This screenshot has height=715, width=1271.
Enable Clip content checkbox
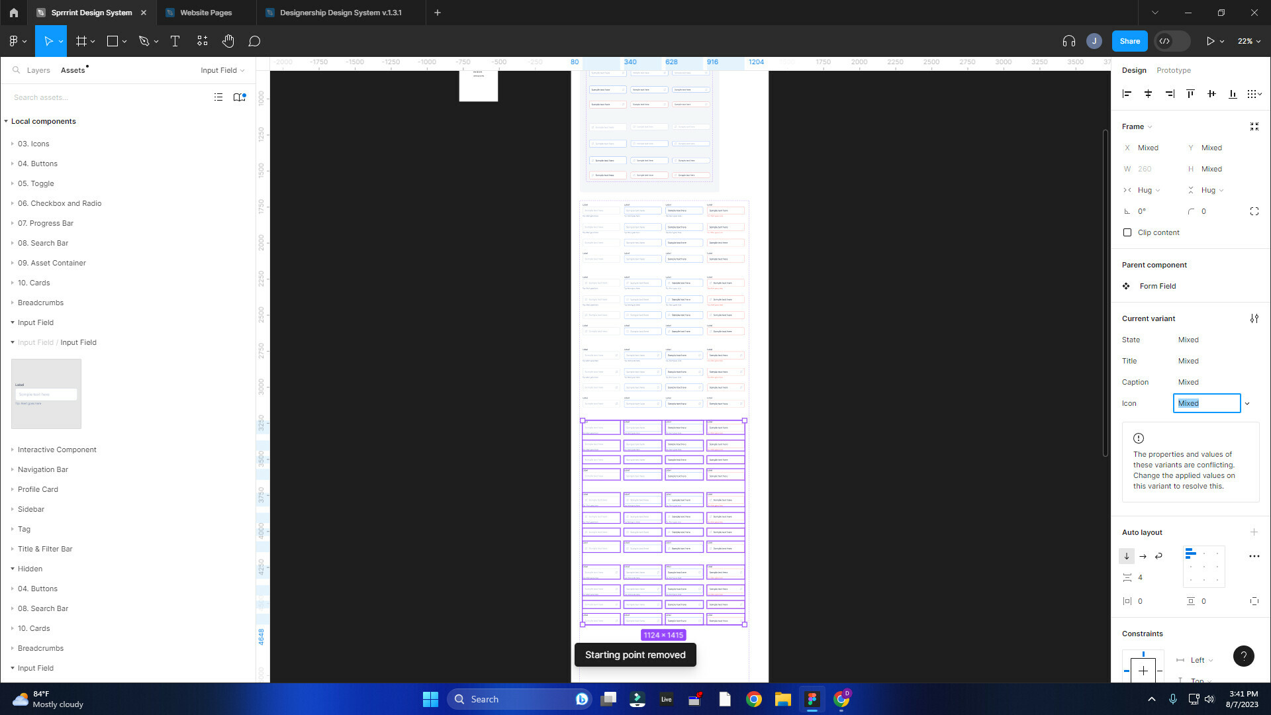[1127, 232]
